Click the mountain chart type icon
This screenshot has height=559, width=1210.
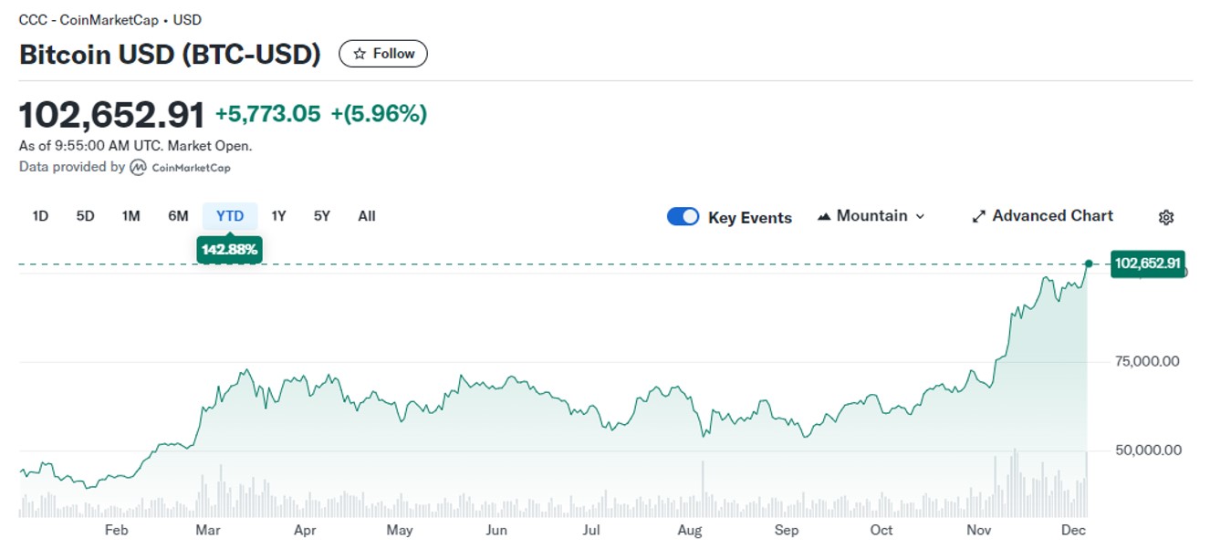coord(824,216)
